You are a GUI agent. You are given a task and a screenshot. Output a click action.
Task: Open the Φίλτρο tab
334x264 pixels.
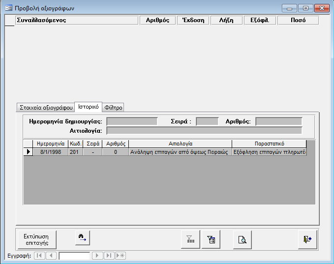point(114,107)
